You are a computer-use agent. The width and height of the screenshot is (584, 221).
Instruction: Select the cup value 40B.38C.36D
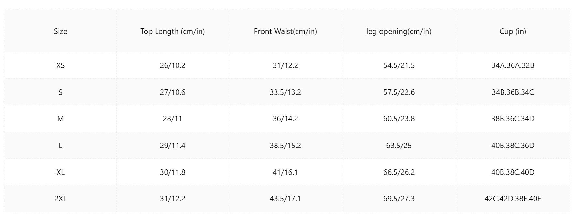coord(513,146)
